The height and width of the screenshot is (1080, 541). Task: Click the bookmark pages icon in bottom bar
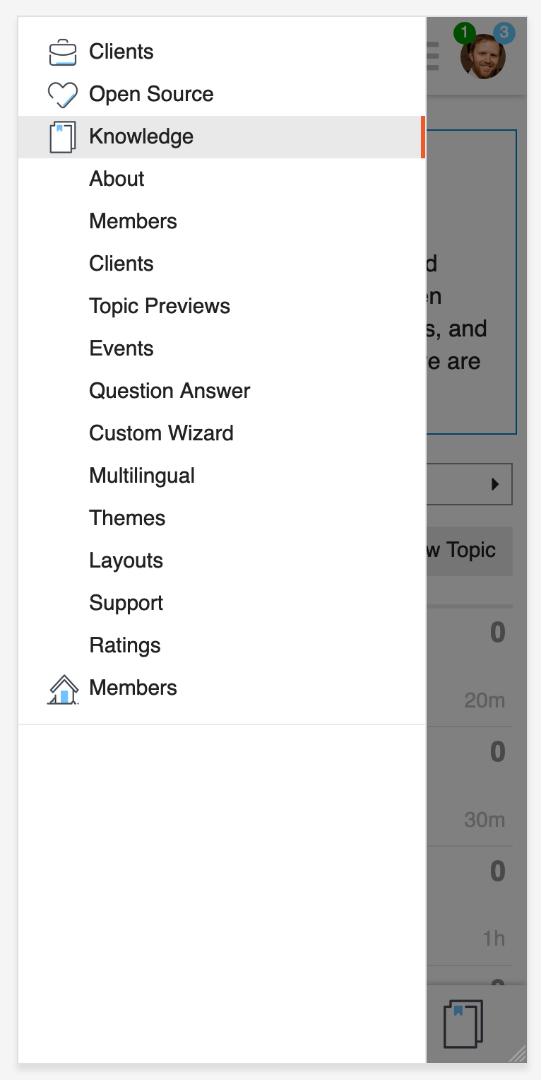pos(463,1023)
